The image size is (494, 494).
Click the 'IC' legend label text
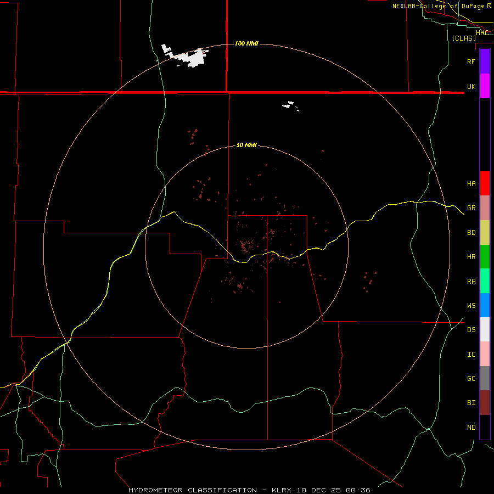point(471,354)
